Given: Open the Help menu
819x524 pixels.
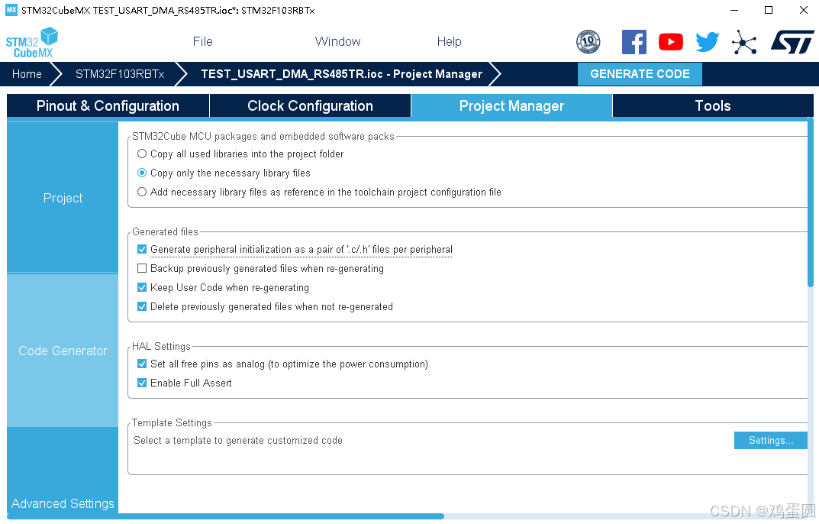Looking at the screenshot, I should click(450, 41).
